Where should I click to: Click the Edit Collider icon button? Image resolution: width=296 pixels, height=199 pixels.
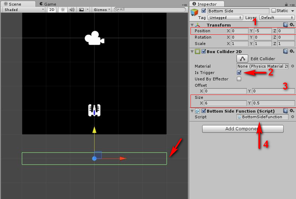(242, 59)
